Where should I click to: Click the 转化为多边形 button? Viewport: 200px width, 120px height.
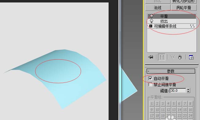pos(184,2)
